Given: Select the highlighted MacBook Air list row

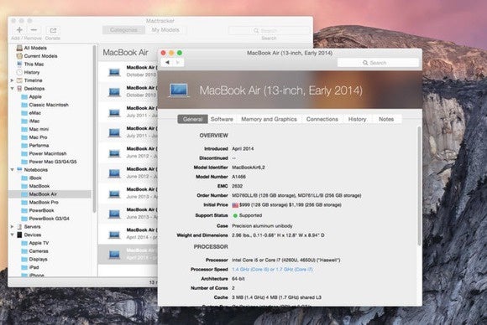Looking at the screenshot, I should (x=128, y=254).
